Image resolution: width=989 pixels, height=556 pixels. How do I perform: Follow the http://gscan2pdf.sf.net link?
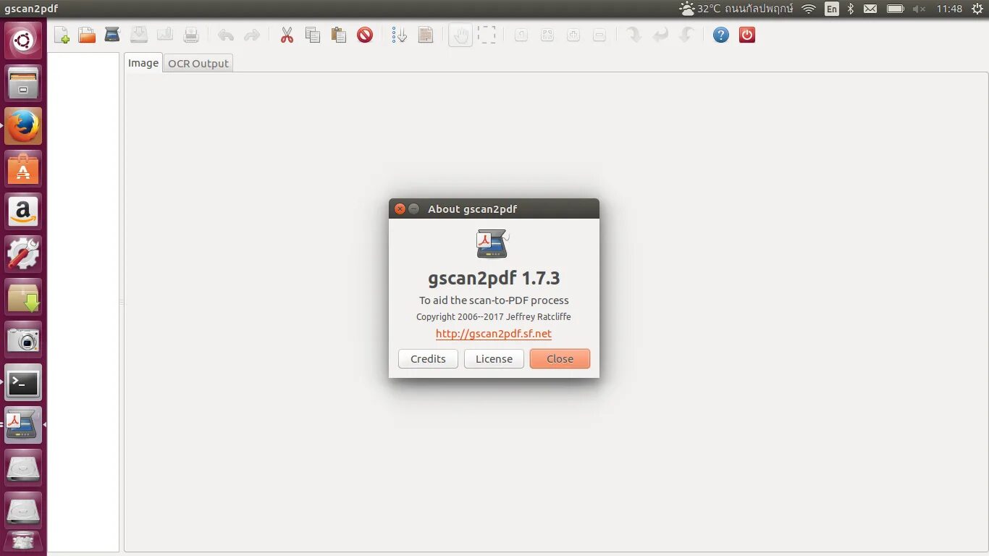coord(494,334)
